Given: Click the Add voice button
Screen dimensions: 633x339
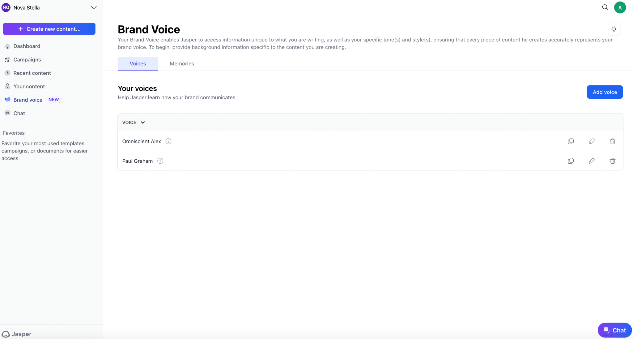Looking at the screenshot, I should coord(605,92).
